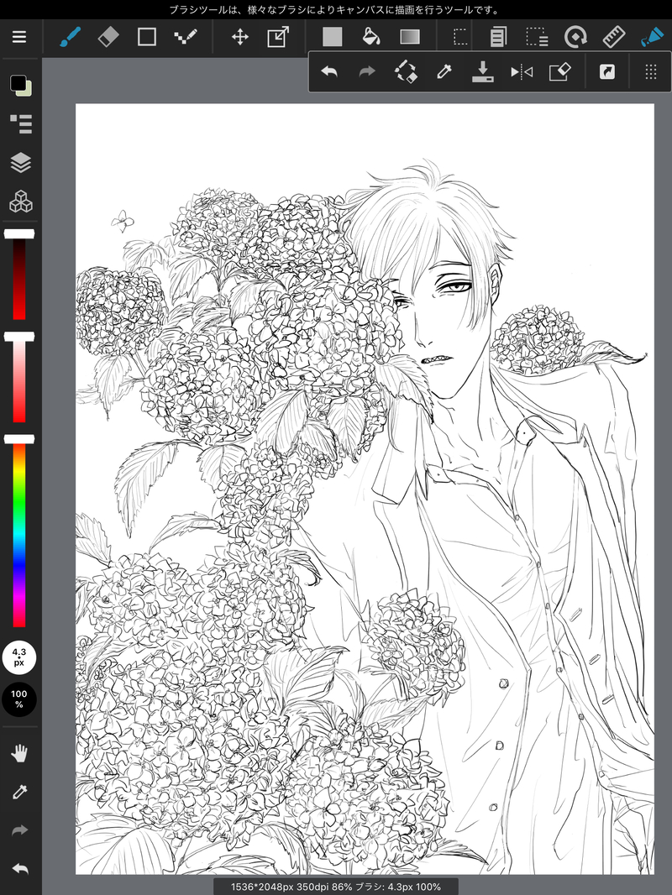Choose the Fill rectangle tool
This screenshot has height=895, width=672.
(333, 37)
